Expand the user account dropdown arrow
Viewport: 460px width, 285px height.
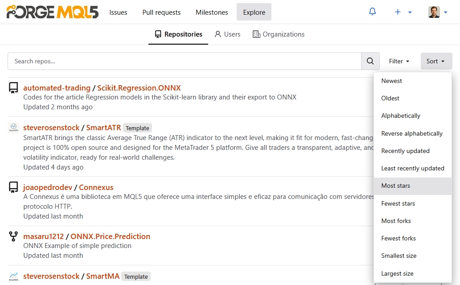tap(445, 12)
